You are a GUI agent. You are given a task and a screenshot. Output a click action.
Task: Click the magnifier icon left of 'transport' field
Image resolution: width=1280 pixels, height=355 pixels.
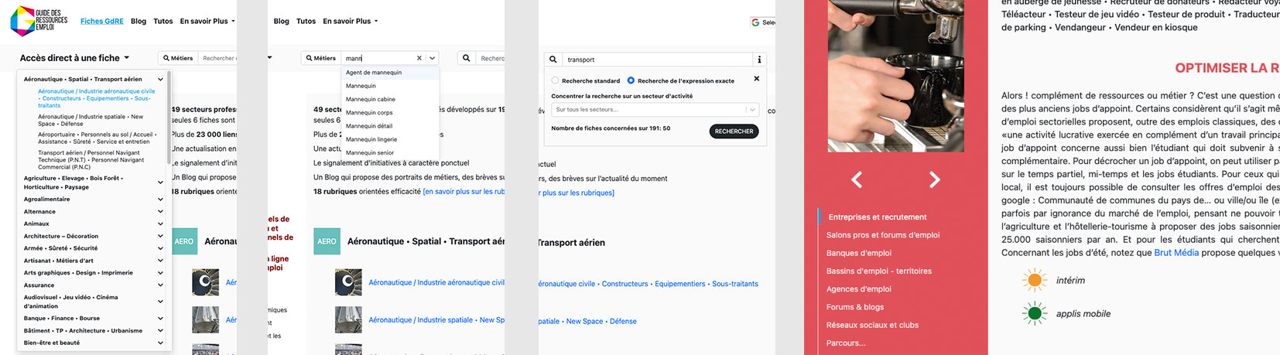[x=553, y=60]
